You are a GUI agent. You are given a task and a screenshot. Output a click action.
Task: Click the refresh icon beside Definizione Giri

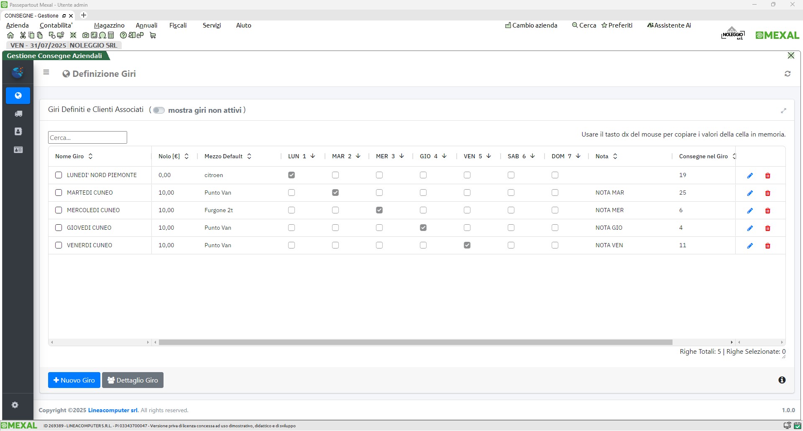pos(788,74)
